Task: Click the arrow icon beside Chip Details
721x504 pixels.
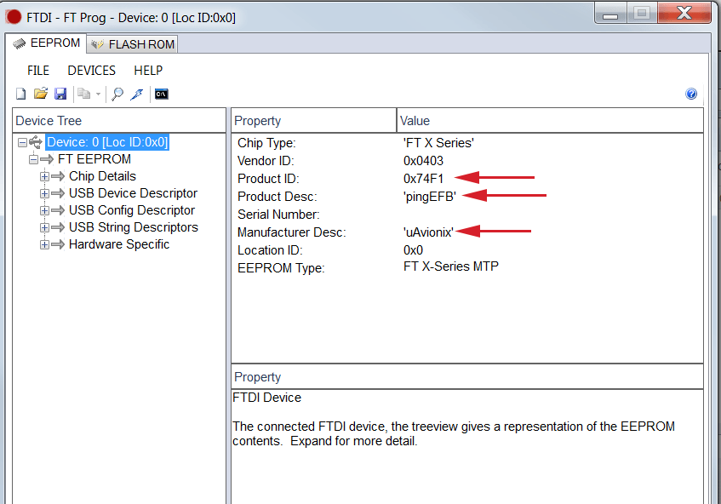Action: (58, 176)
